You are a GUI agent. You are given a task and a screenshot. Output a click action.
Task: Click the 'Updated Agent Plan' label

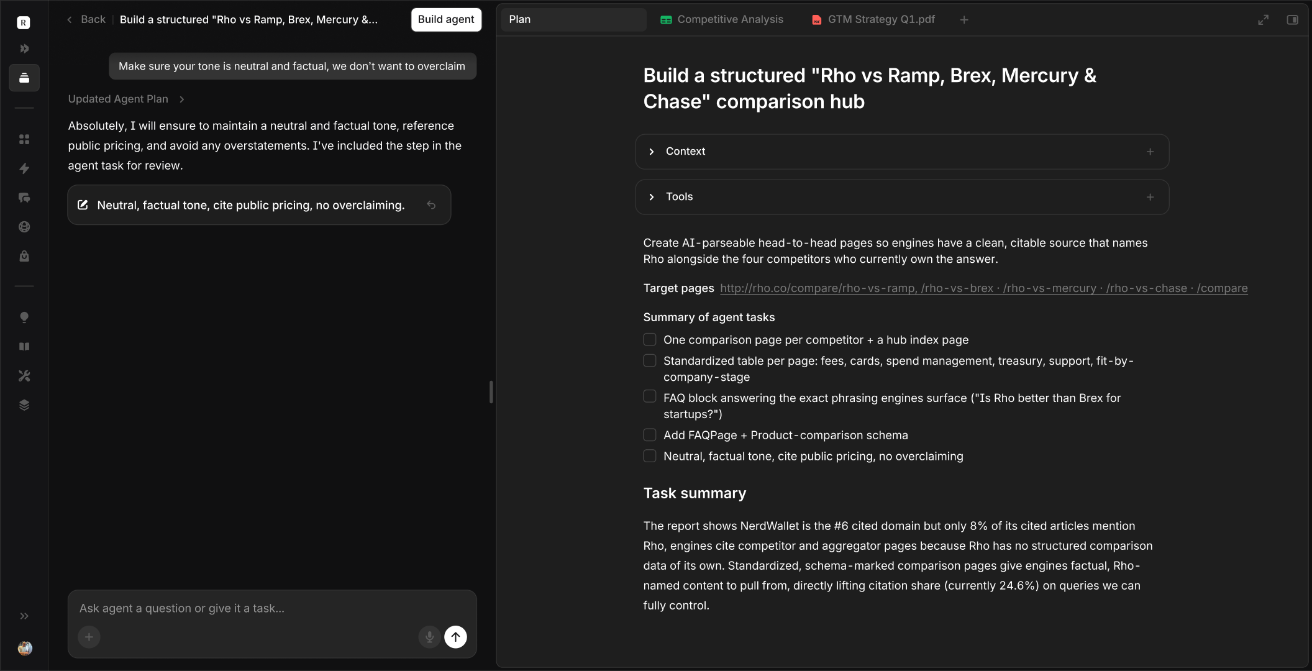click(x=118, y=99)
